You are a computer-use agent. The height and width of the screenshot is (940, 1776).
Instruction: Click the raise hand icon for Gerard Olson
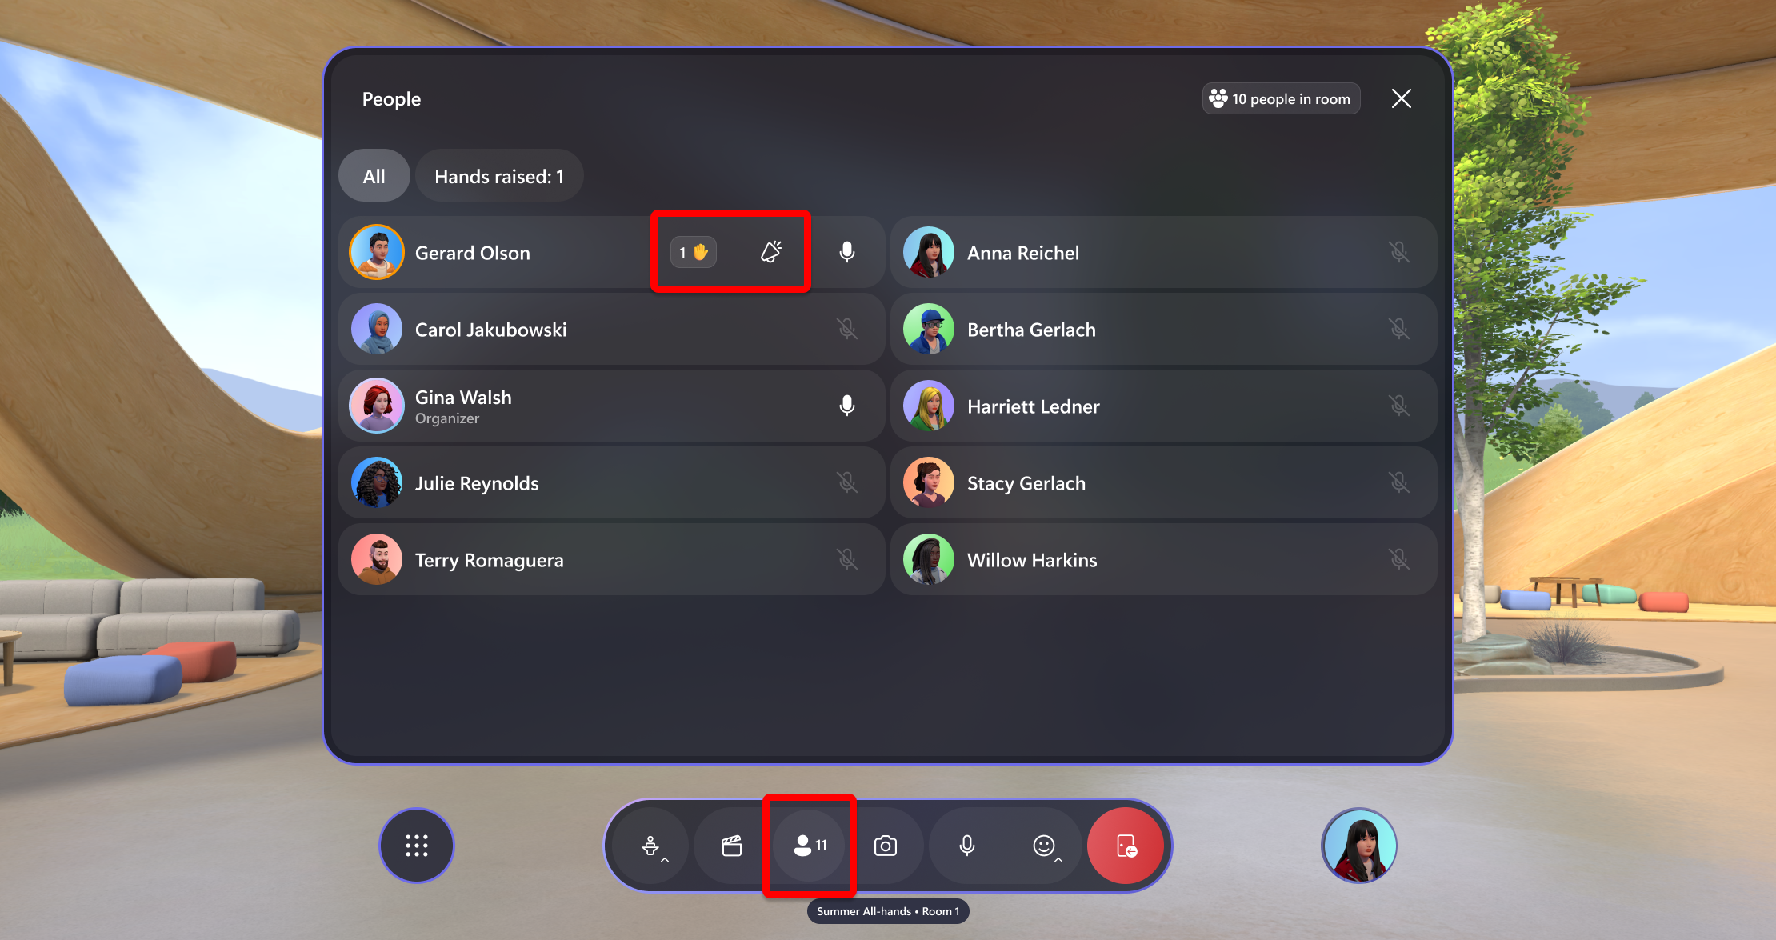click(693, 251)
